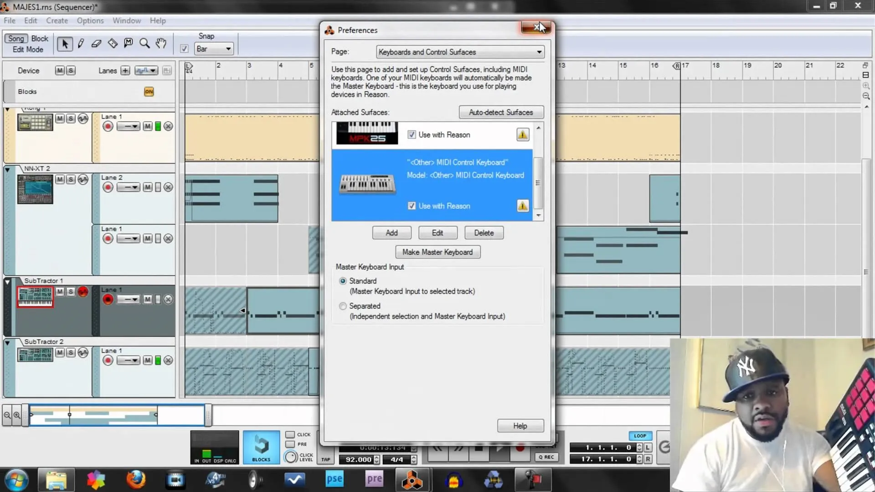Image resolution: width=875 pixels, height=492 pixels.
Task: Adjust the Click Level knob
Action: (x=290, y=456)
